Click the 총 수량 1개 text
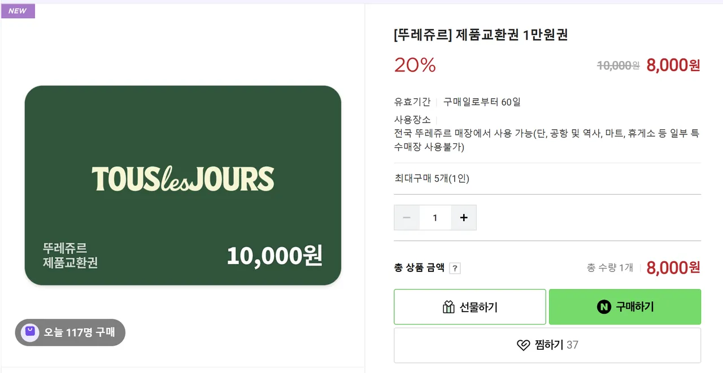This screenshot has height=373, width=723. pyautogui.click(x=609, y=267)
